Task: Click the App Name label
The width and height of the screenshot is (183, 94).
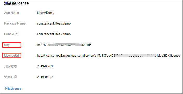Action: [11, 13]
